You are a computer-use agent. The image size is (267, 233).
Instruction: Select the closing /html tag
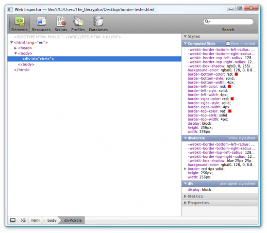tap(22, 70)
